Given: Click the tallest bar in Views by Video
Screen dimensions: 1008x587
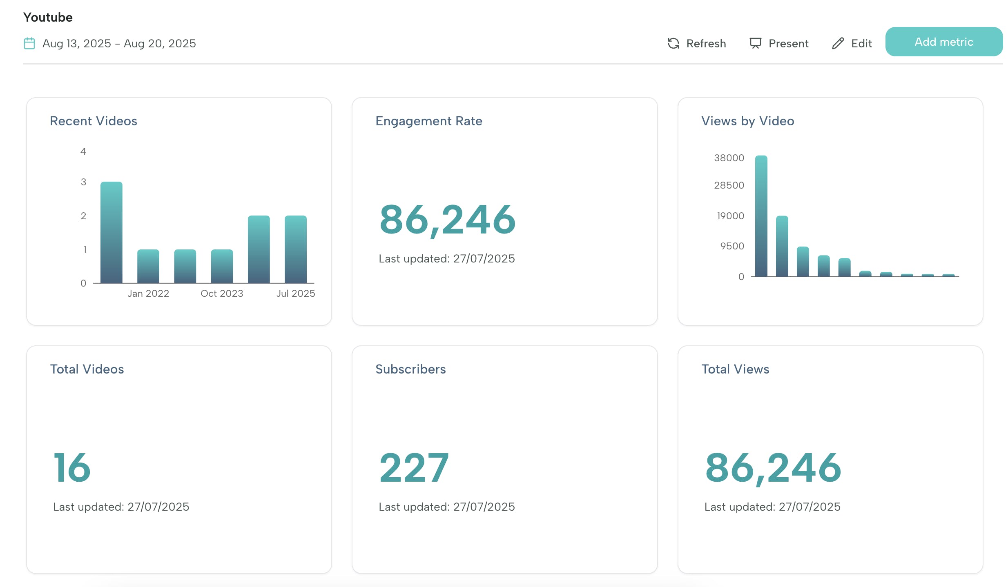Looking at the screenshot, I should pyautogui.click(x=761, y=216).
